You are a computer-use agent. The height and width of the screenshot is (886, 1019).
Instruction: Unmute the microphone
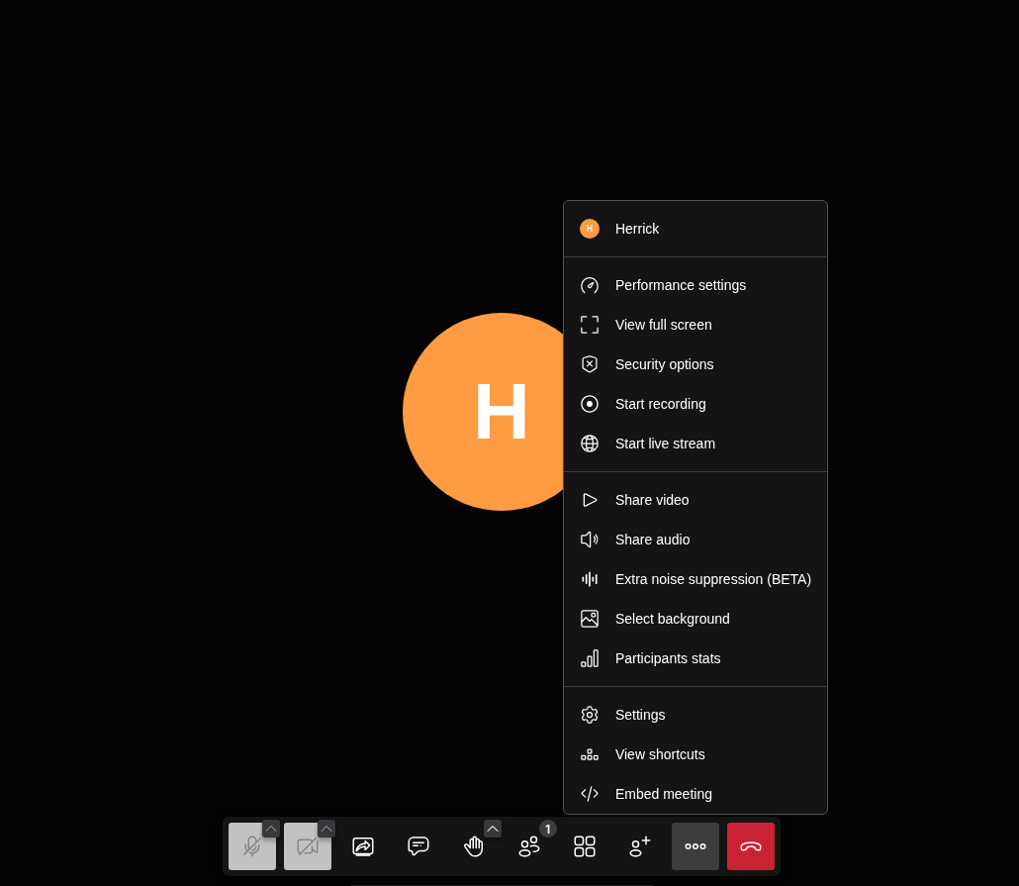(x=251, y=847)
